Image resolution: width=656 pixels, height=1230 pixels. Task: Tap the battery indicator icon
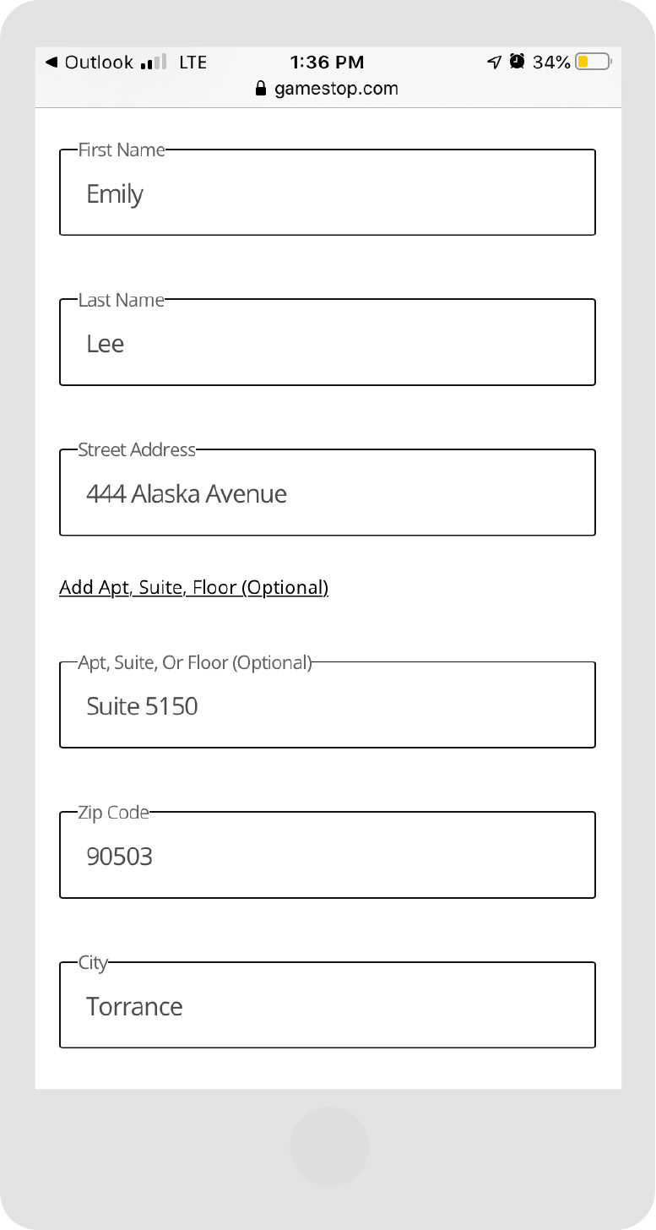(594, 62)
